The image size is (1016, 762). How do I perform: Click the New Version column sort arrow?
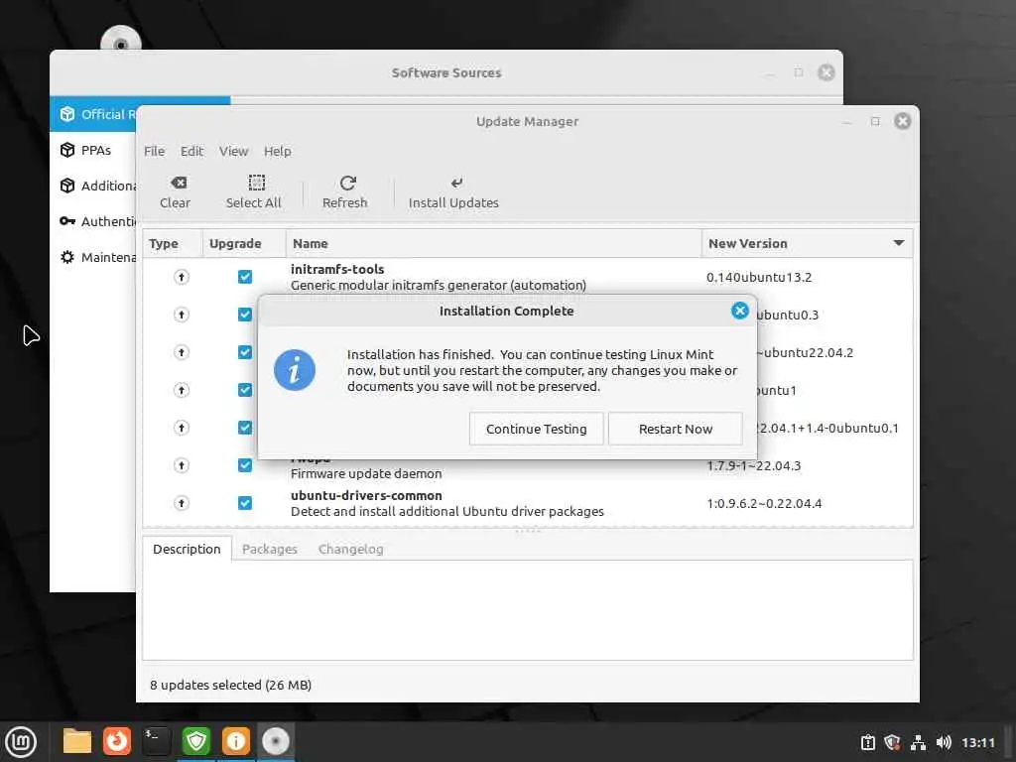coord(899,243)
